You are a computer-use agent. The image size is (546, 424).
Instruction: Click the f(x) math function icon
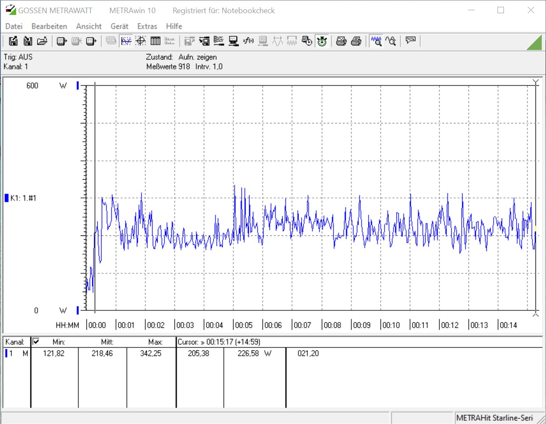coord(248,41)
